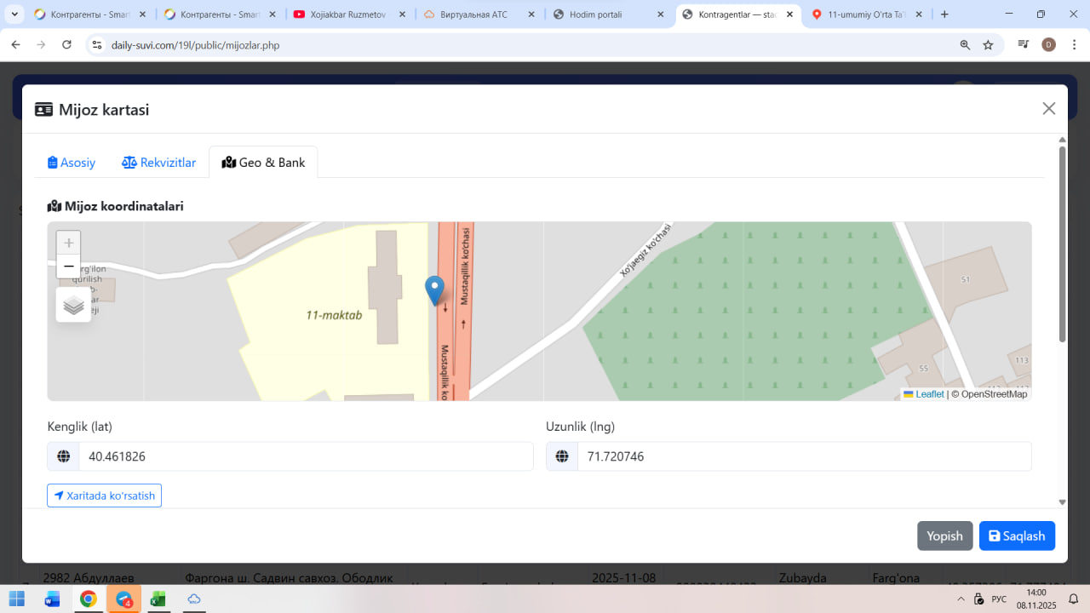Open the Leaflet attribution link
The height and width of the screenshot is (613, 1090).
[929, 394]
